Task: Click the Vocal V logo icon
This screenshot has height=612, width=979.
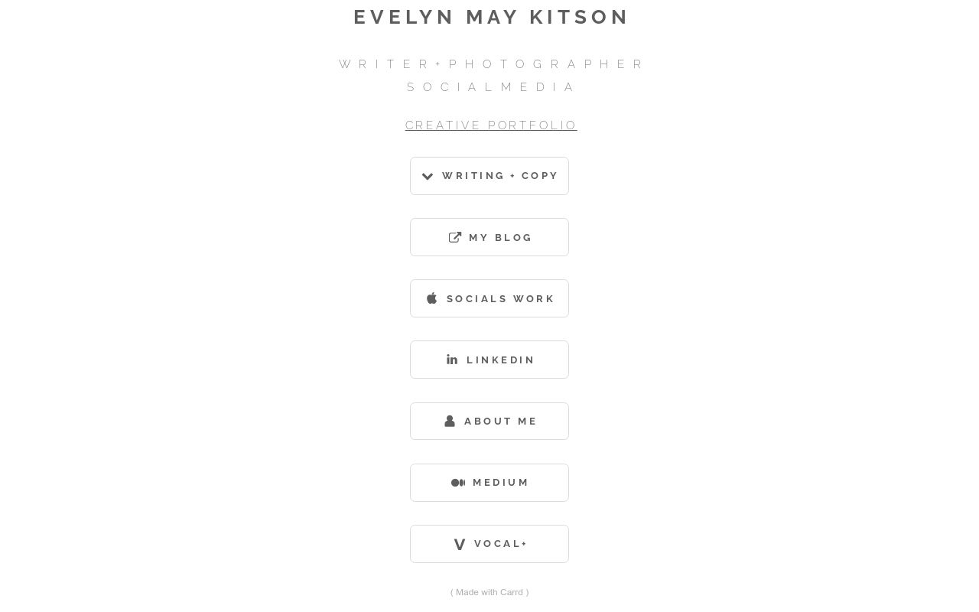Action: (x=460, y=543)
